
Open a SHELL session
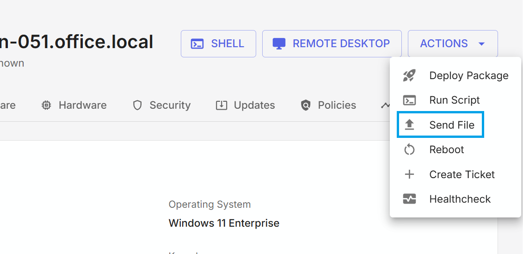tap(218, 44)
